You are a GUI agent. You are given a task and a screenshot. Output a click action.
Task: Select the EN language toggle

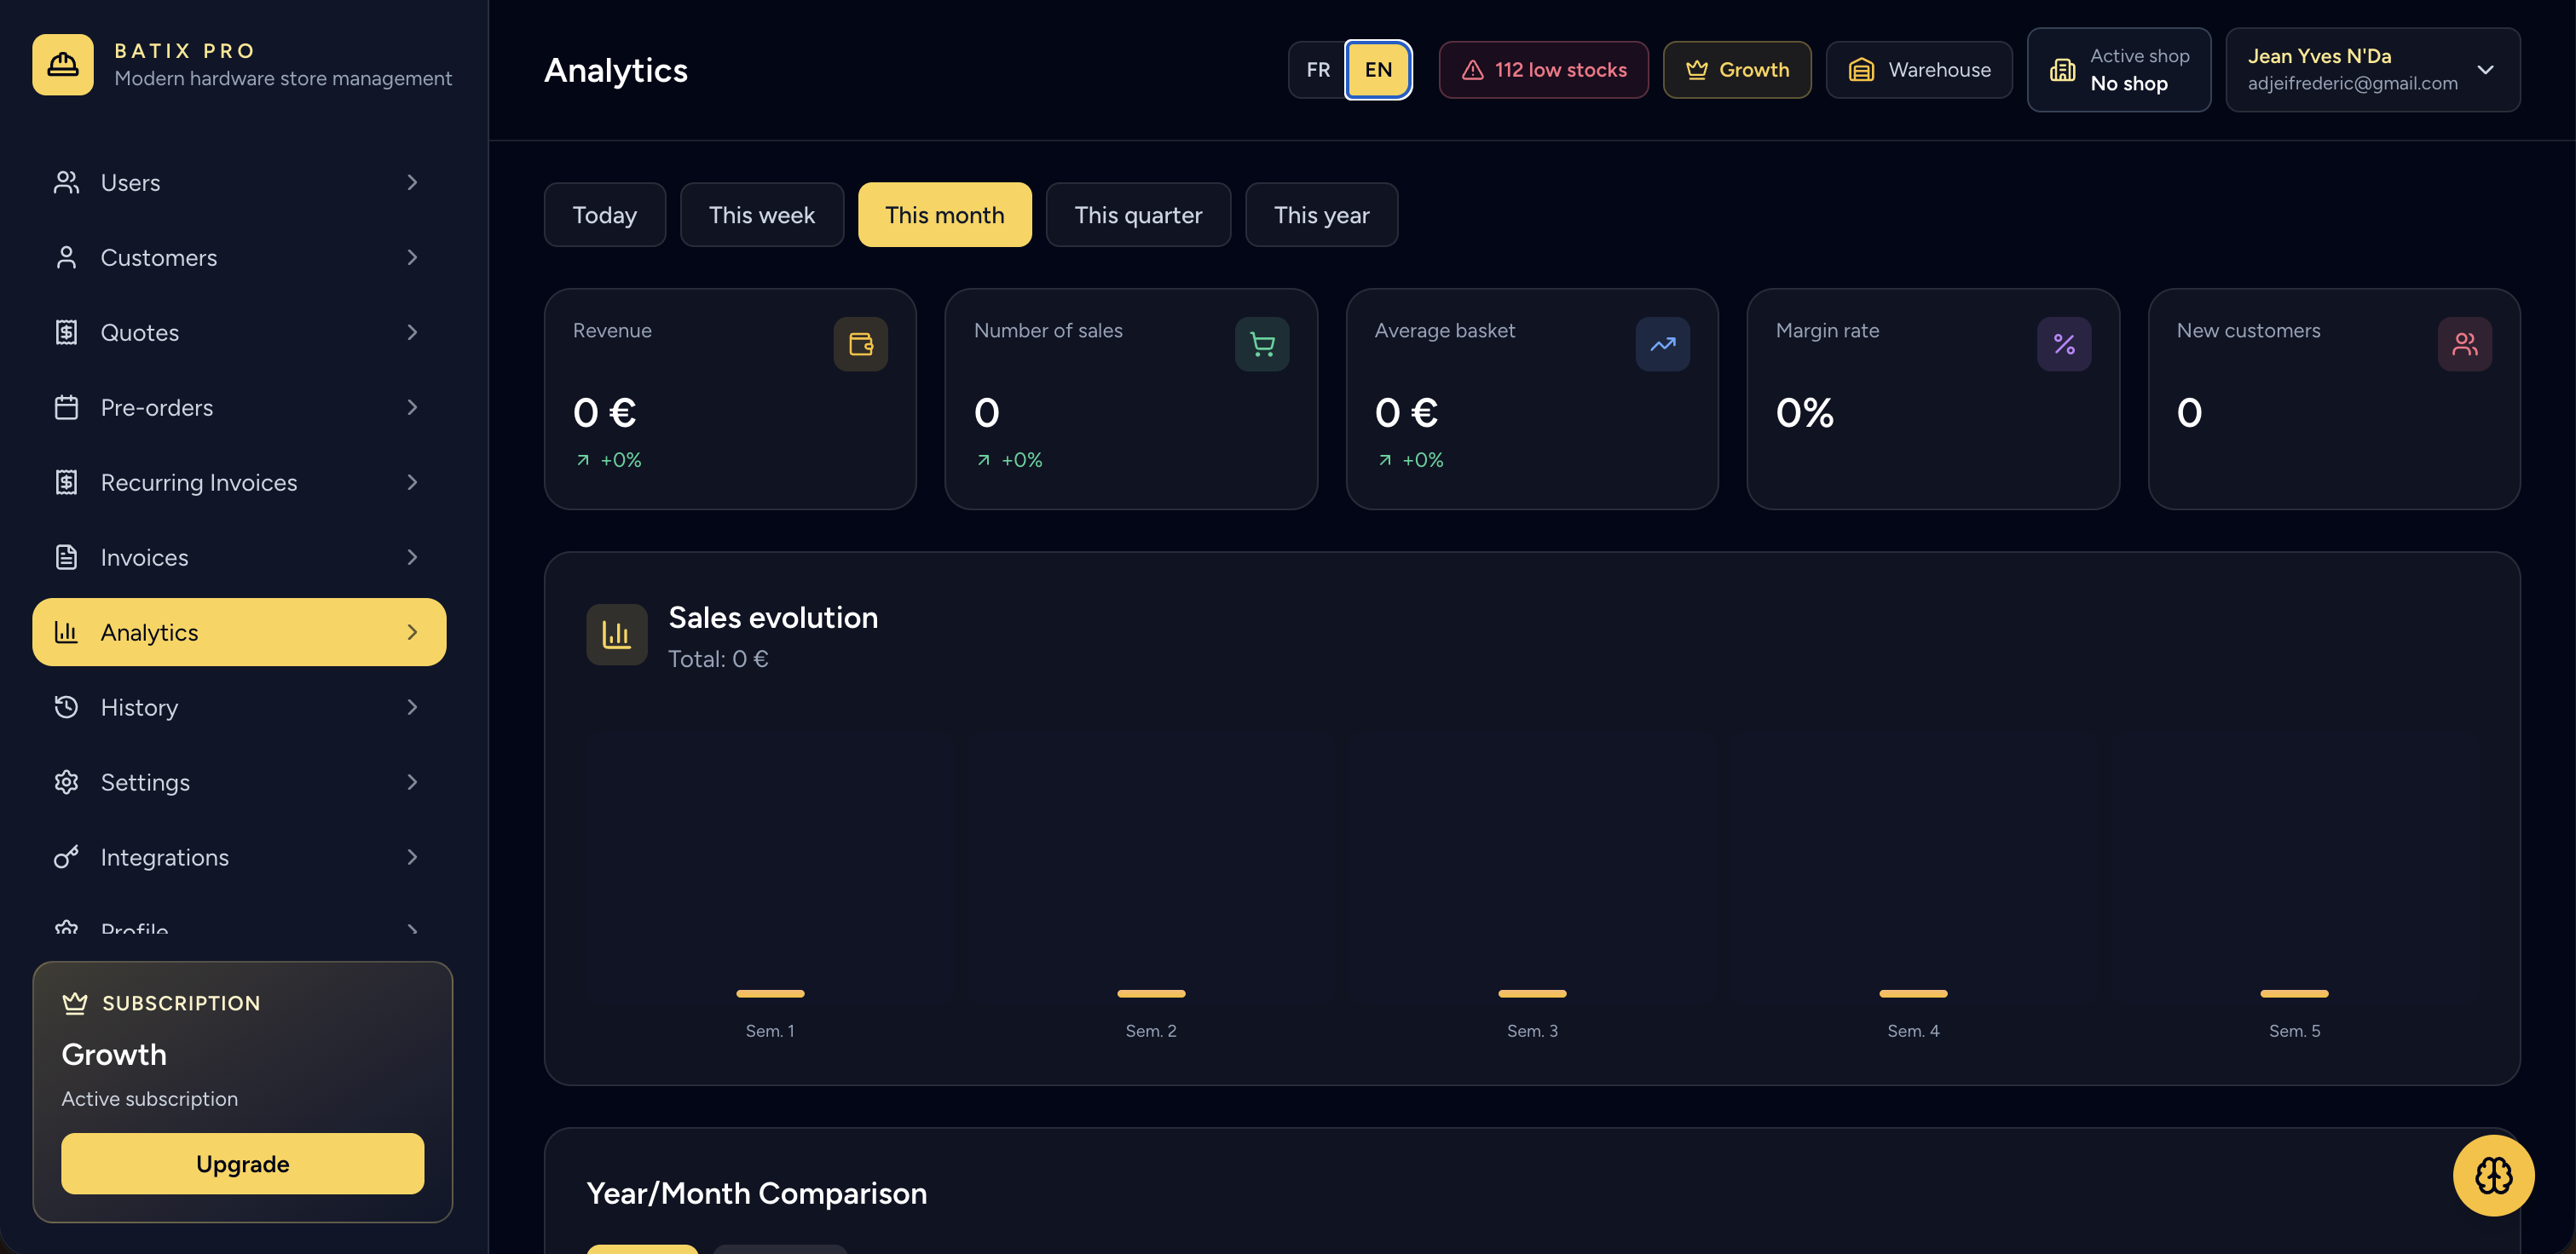click(1378, 69)
